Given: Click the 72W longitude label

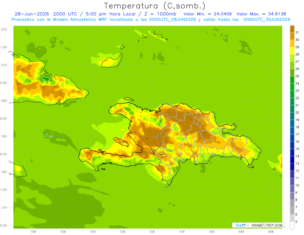Looking at the screenshot, I should (152, 231).
